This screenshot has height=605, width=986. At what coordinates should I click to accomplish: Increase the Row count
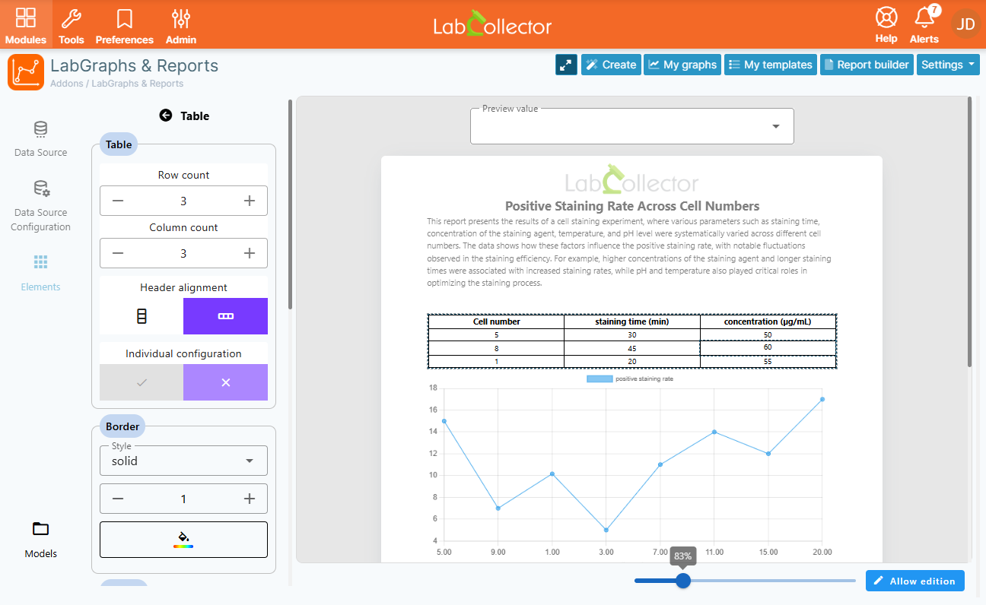click(249, 201)
